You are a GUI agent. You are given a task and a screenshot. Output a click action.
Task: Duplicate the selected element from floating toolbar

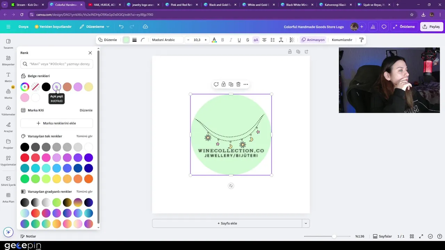click(231, 84)
